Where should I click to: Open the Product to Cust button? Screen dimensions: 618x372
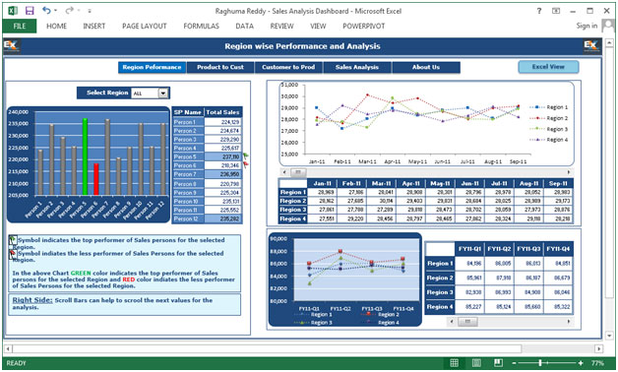220,67
